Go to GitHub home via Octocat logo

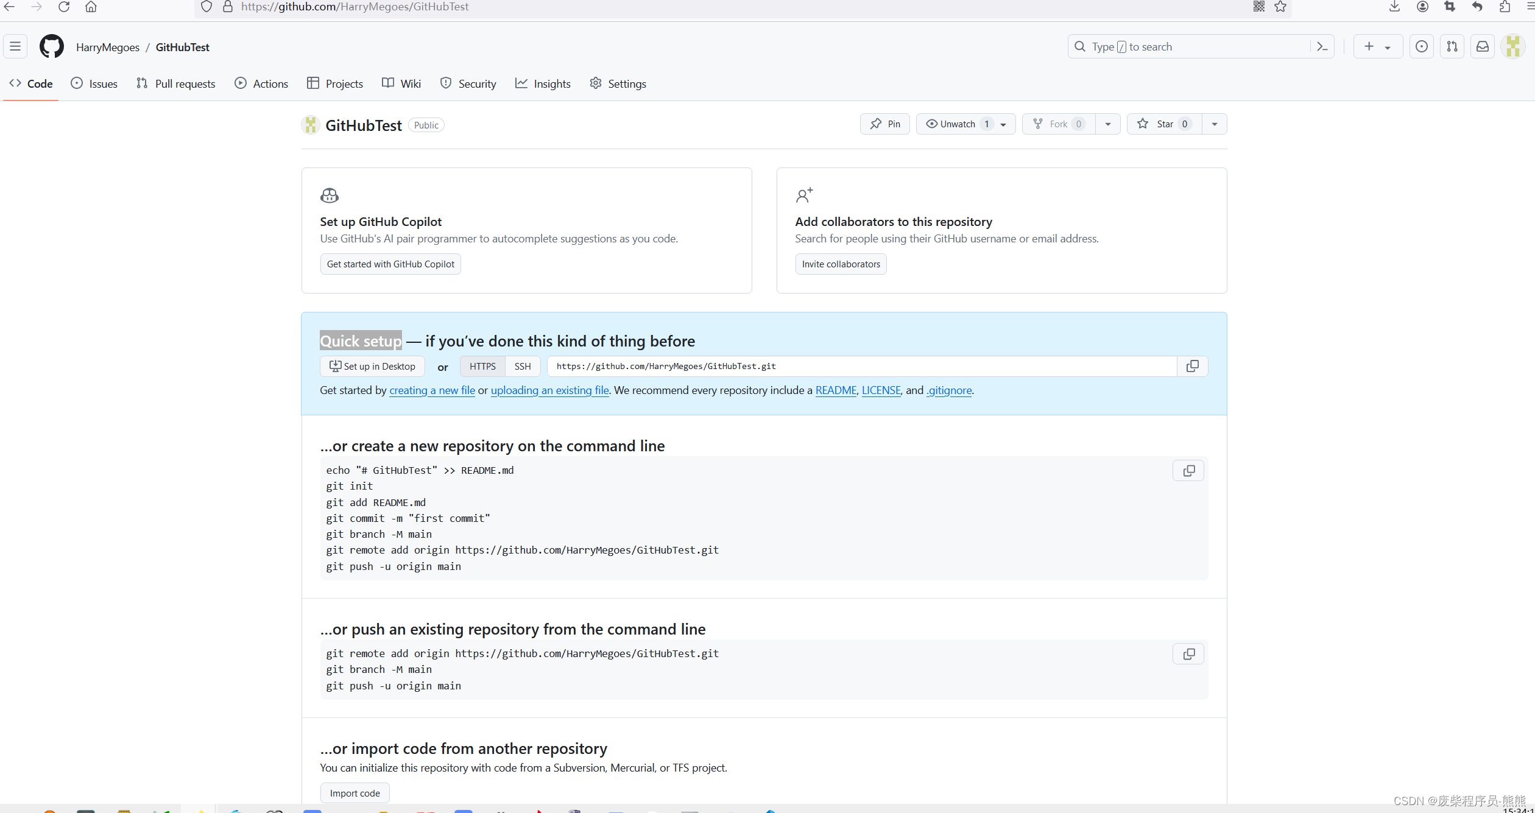(52, 47)
